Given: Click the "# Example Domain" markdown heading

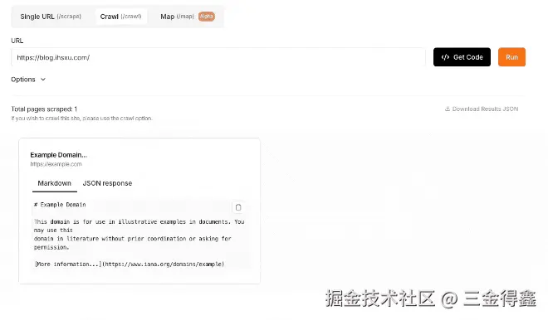Looking at the screenshot, I should [x=60, y=205].
